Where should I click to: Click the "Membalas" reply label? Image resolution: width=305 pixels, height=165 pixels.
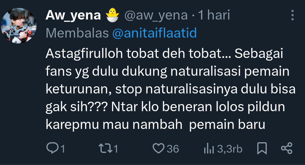click(x=77, y=33)
